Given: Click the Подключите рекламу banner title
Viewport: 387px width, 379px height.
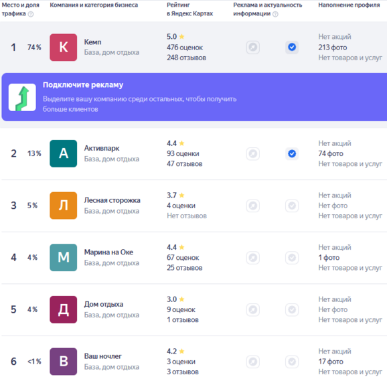Looking at the screenshot, I should (83, 84).
